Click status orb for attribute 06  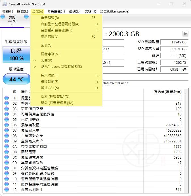pyautogui.click(x=7, y=125)
